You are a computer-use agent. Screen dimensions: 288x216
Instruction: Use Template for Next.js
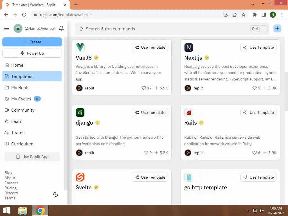click(x=258, y=47)
